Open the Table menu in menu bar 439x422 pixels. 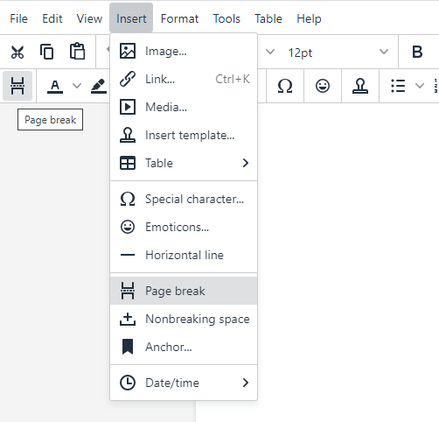(268, 18)
